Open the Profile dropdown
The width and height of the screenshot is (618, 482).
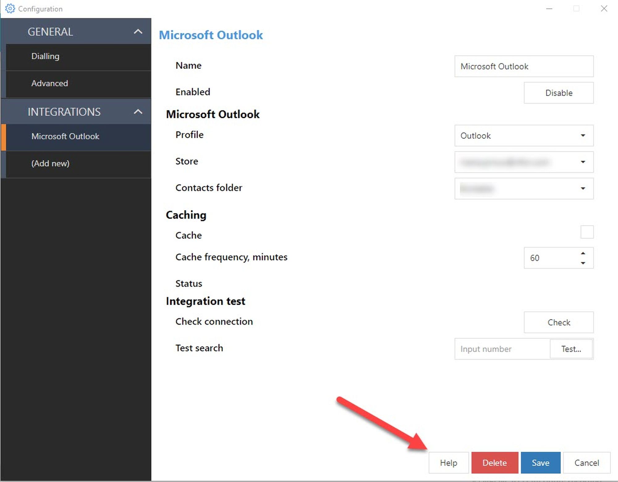click(523, 136)
